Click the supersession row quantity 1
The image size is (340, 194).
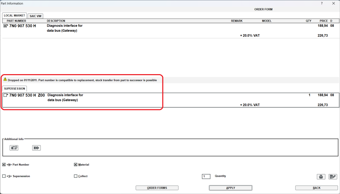(x=309, y=95)
